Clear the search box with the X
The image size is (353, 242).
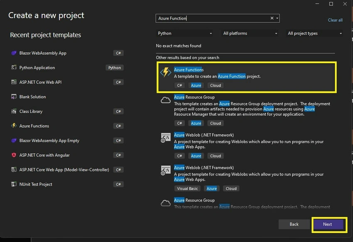pos(272,18)
